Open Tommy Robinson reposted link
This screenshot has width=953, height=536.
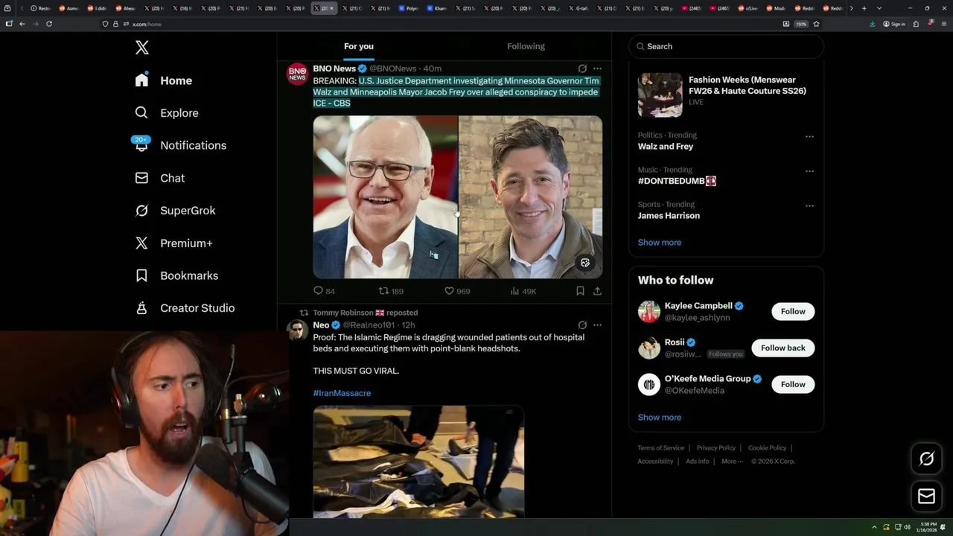tap(365, 313)
